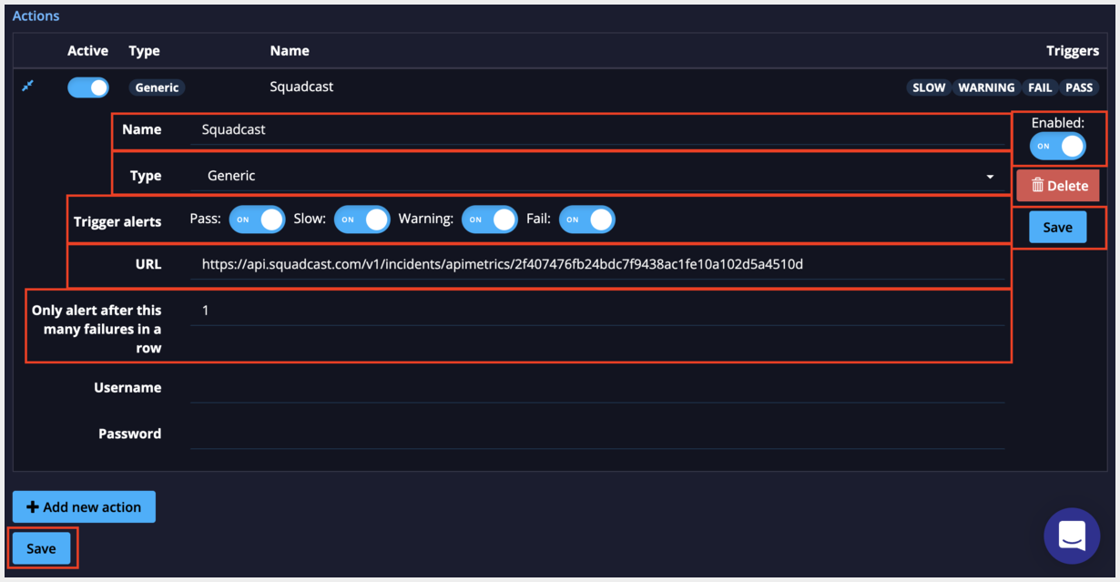Click Save button beside Trigger alerts
The height and width of the screenshot is (582, 1120).
coord(1057,228)
